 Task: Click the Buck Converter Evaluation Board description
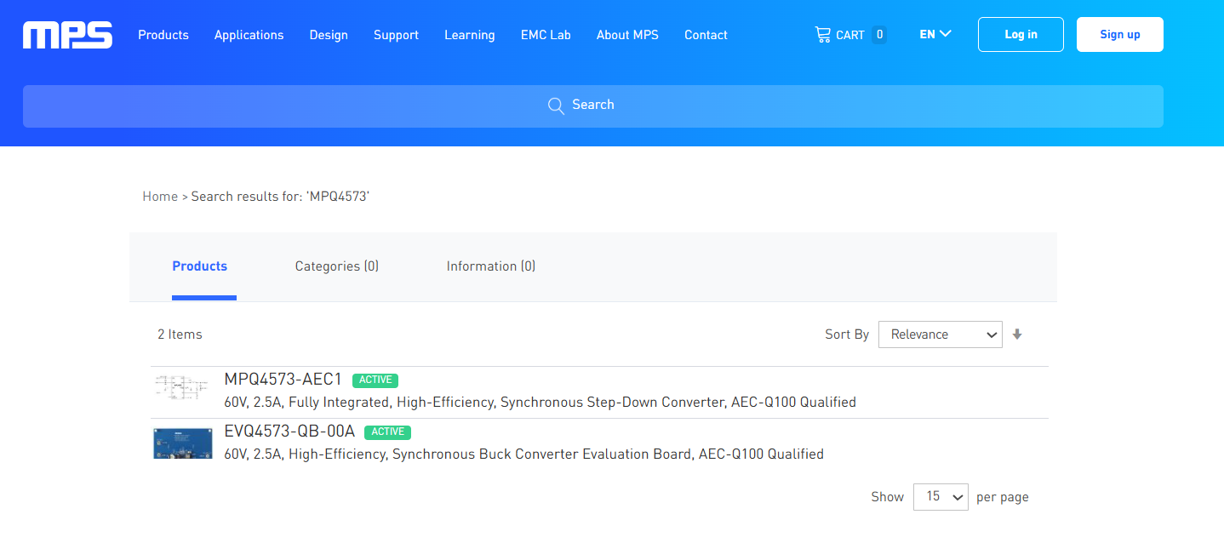[x=523, y=454]
